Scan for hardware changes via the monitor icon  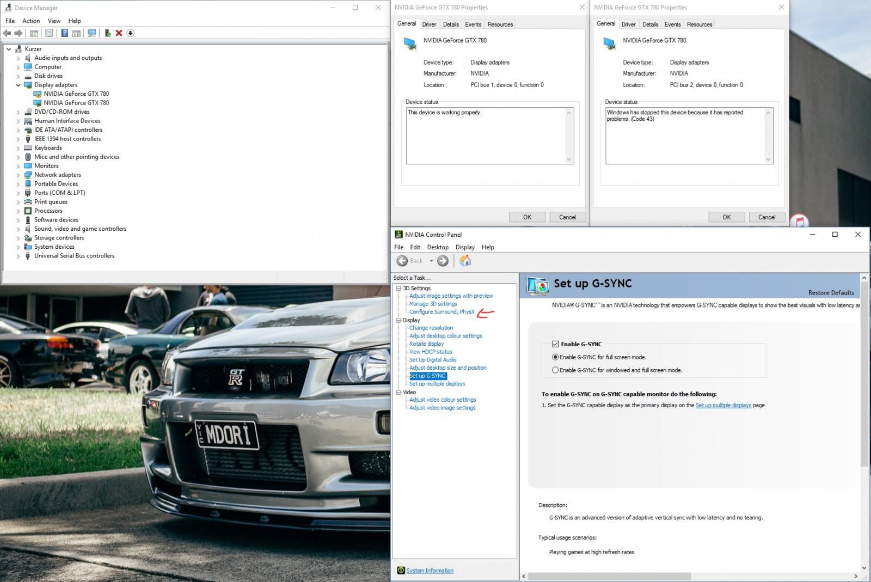tap(92, 33)
